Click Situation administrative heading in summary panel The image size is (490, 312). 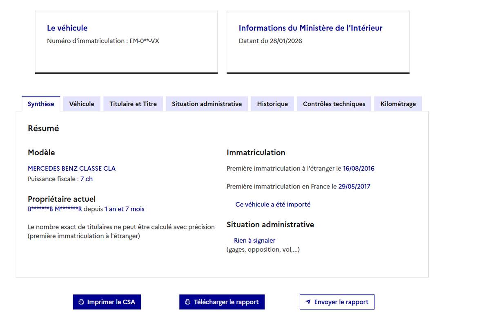pos(270,224)
